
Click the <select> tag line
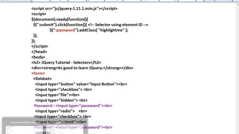click(x=43, y=133)
